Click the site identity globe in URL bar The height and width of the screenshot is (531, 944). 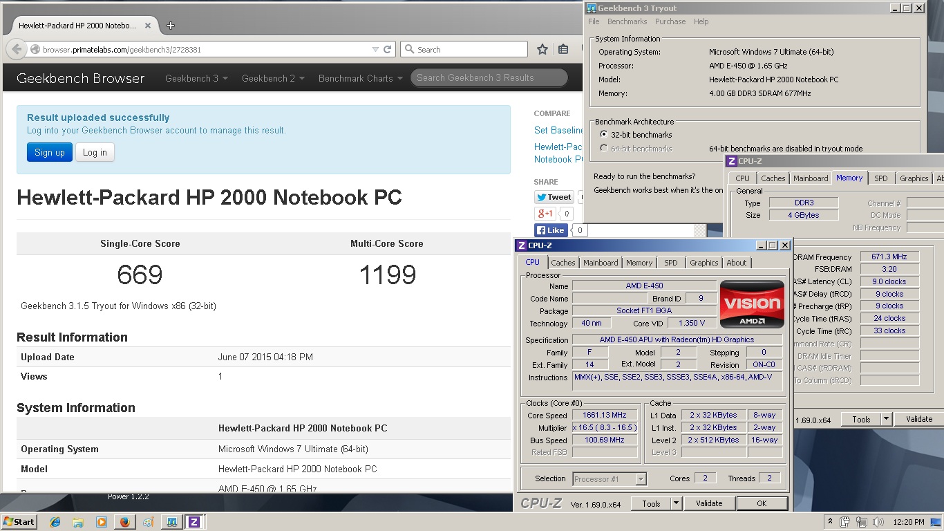tap(35, 49)
